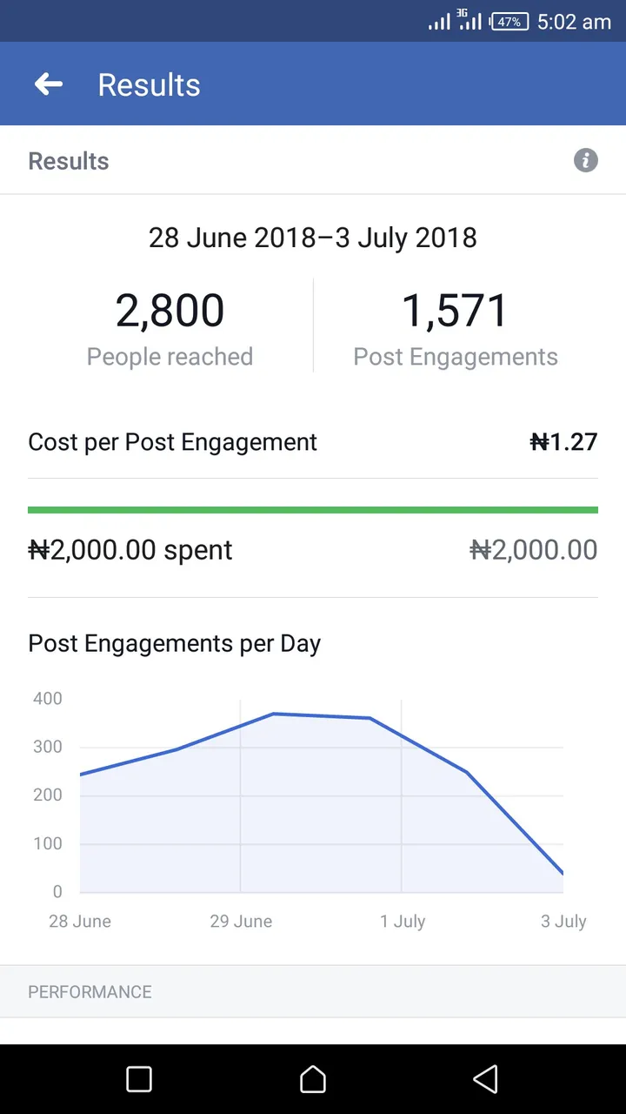The height and width of the screenshot is (1114, 626).
Task: Tap the green spend progress bar
Action: coord(313,510)
